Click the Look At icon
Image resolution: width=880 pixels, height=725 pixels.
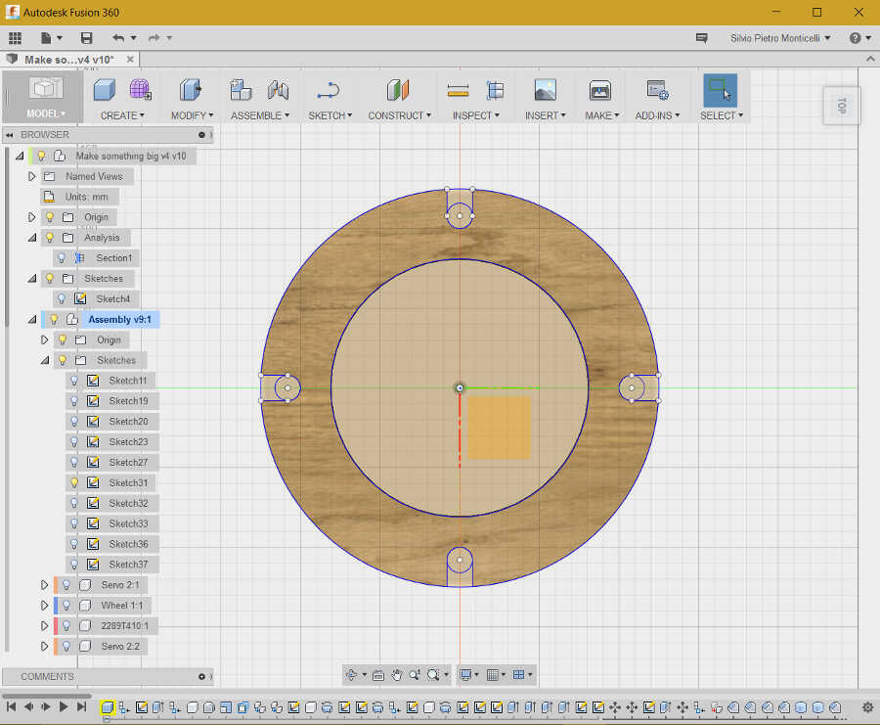(x=378, y=674)
